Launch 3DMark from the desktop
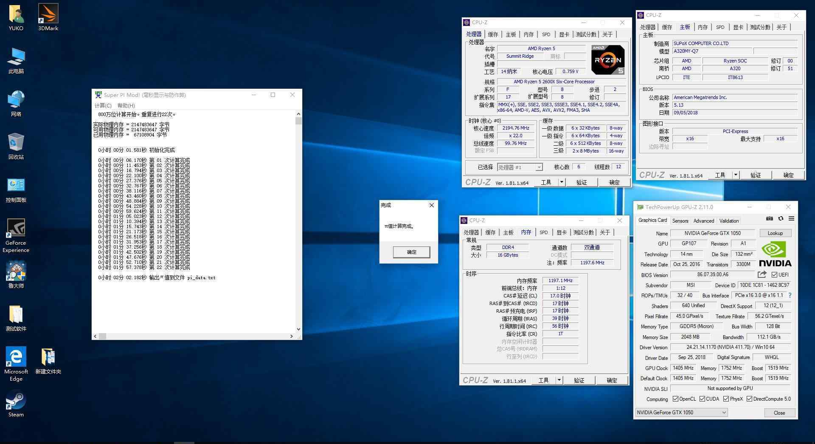 [48, 18]
